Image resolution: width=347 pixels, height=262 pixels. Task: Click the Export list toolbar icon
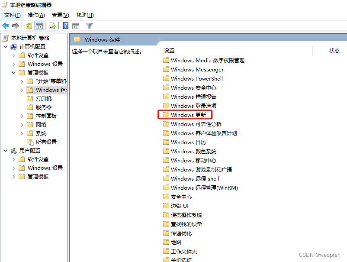(x=52, y=26)
